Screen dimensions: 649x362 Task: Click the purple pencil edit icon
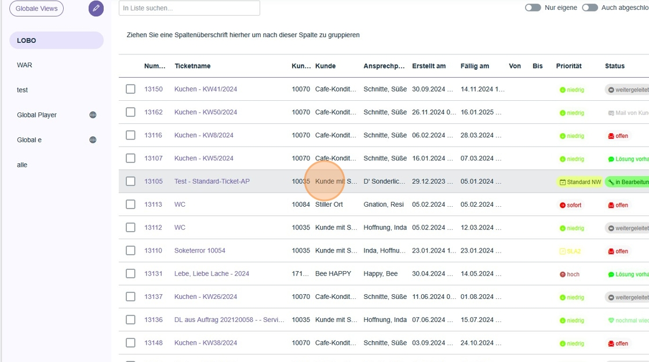pos(96,9)
